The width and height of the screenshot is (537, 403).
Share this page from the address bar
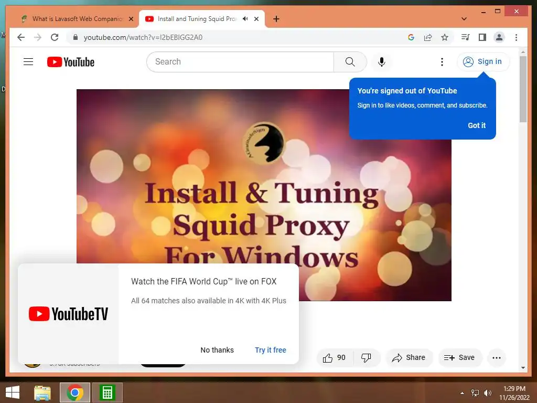[x=428, y=37]
